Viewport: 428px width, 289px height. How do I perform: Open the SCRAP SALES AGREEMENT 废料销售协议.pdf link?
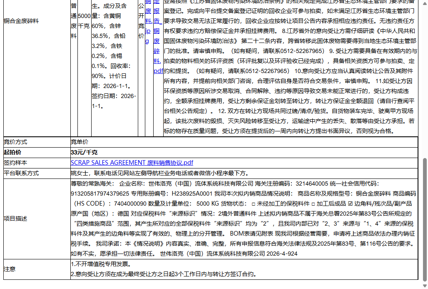point(132,163)
